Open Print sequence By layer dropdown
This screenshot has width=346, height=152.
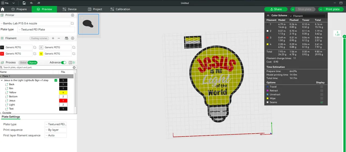click(x=55, y=130)
